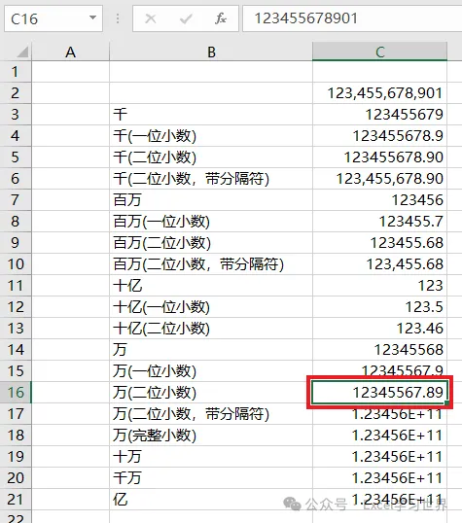Viewport: 462px width, 523px height.
Task: Click cell showing 123,455,678.90
Action: coord(379,179)
